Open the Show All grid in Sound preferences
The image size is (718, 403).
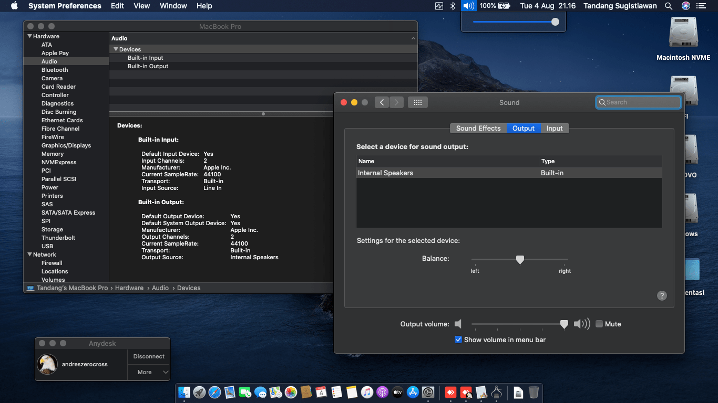(418, 102)
